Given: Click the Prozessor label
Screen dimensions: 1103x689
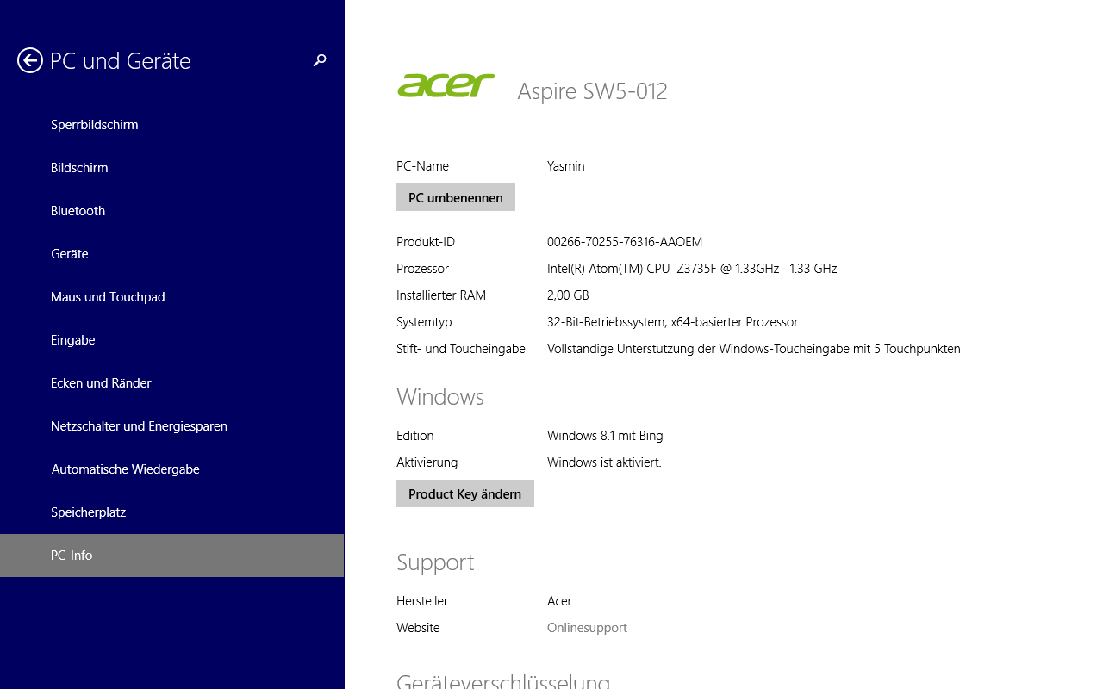Looking at the screenshot, I should coord(422,269).
